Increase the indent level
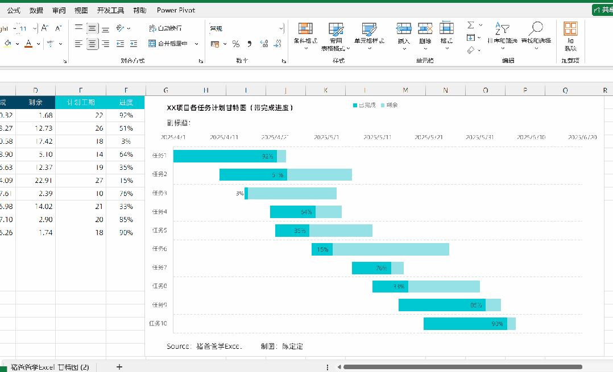613x372 pixels. point(134,44)
